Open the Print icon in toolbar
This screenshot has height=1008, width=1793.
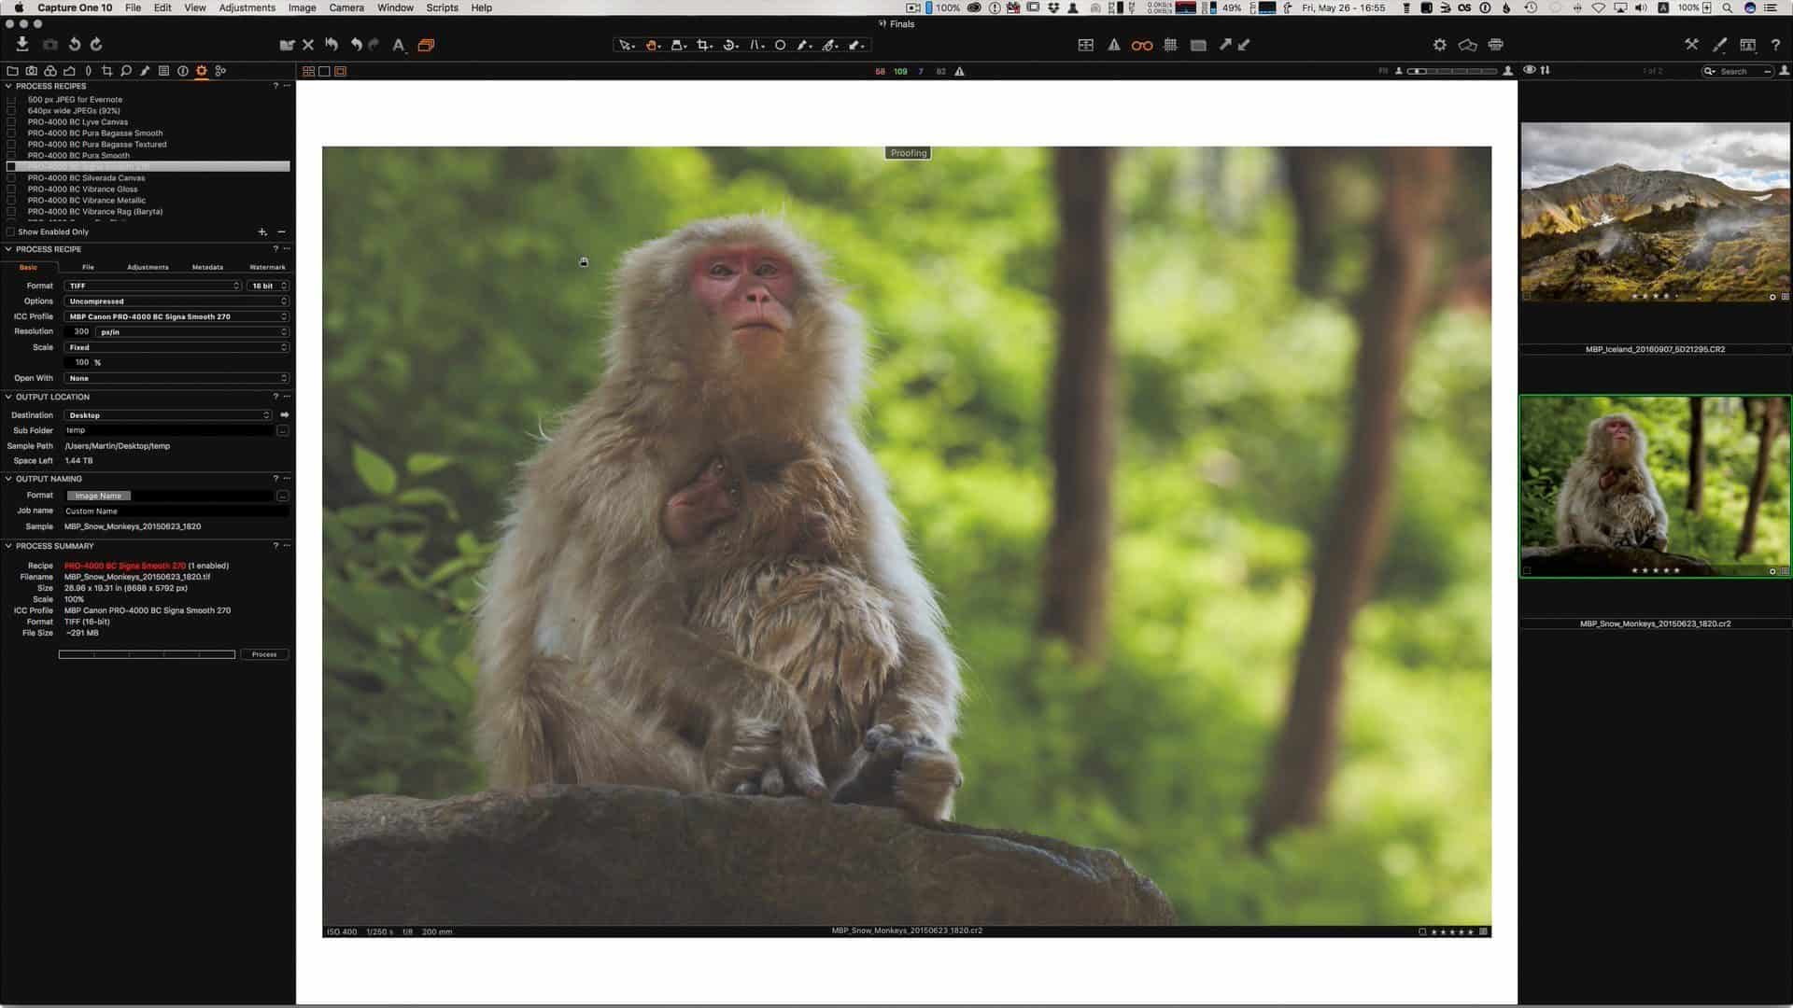tap(1496, 45)
